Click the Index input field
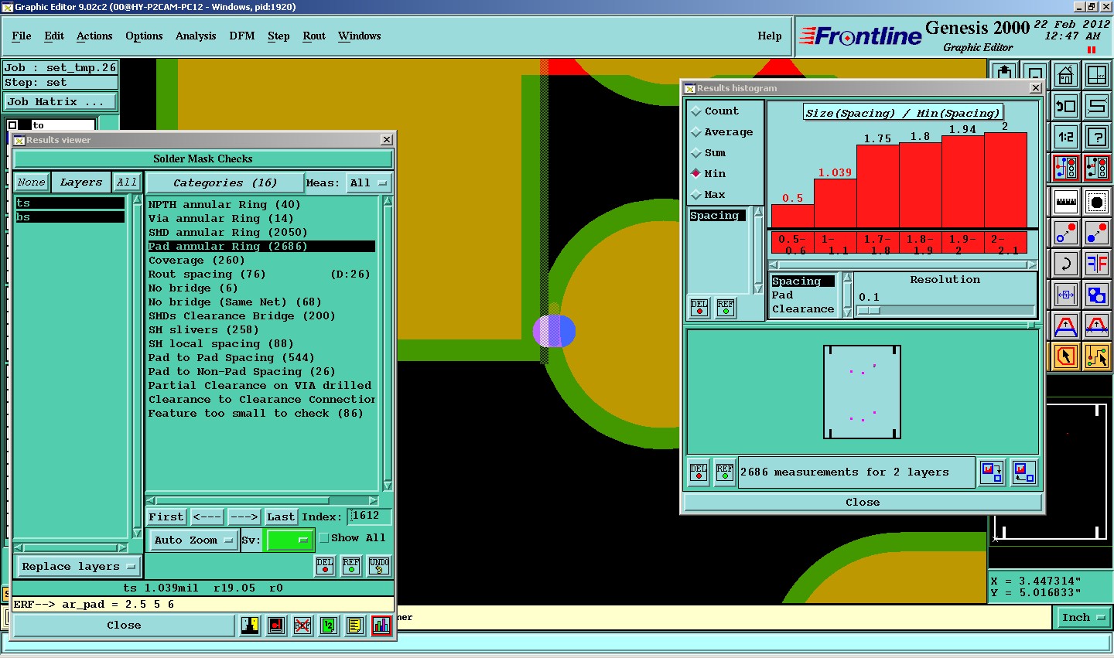1114x658 pixels. coord(370,516)
